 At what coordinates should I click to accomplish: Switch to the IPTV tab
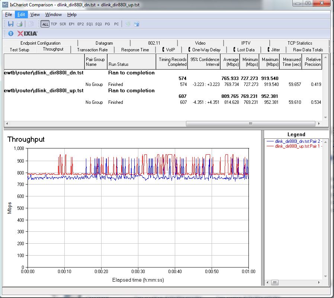coord(246,43)
